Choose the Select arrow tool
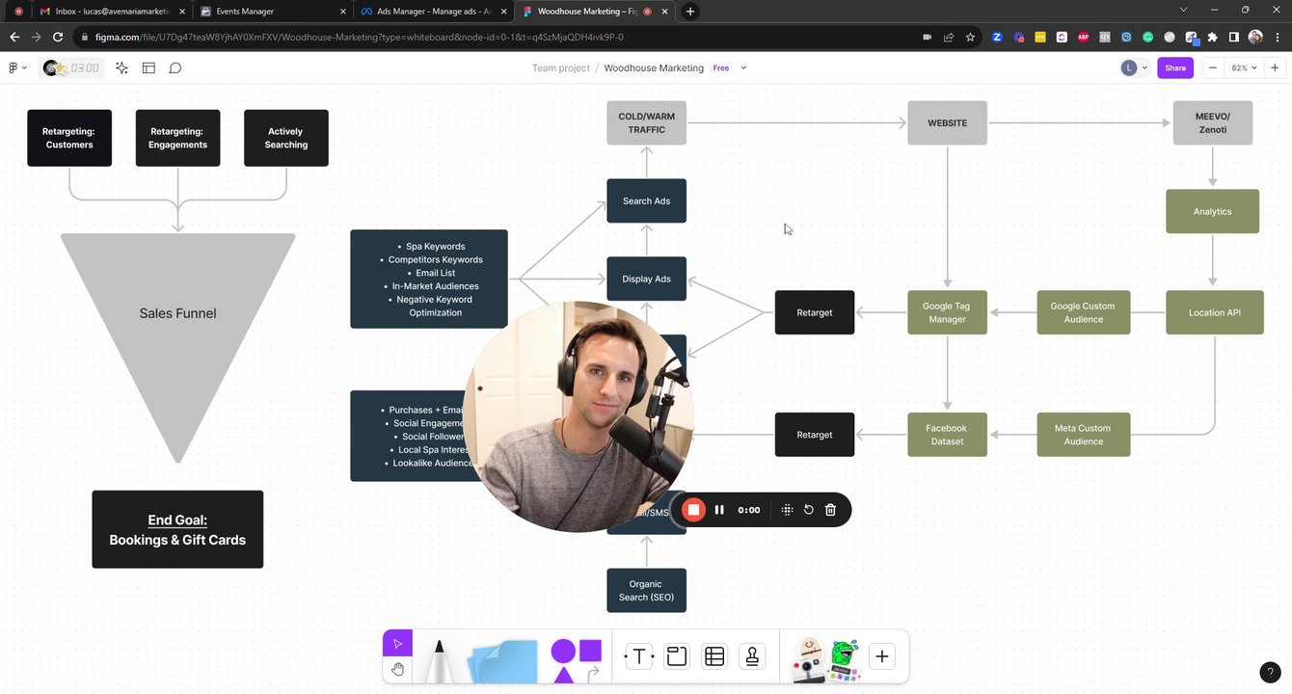This screenshot has height=694, width=1292. tap(397, 644)
